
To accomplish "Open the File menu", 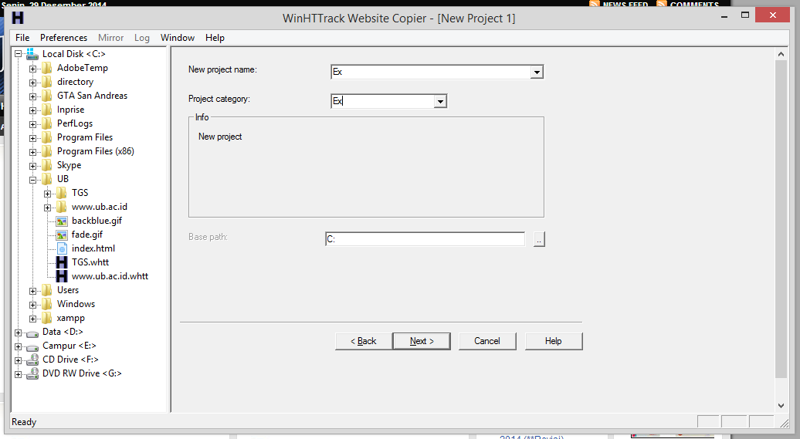I will click(22, 38).
